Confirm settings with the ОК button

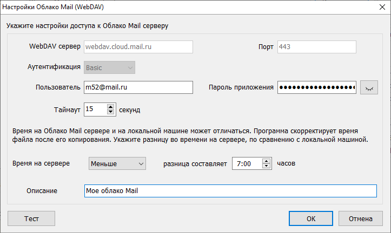[x=310, y=218]
